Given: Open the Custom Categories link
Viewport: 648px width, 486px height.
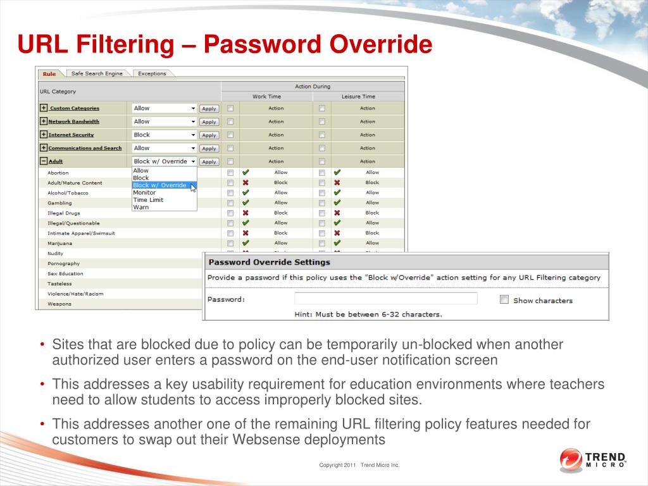Looking at the screenshot, I should [x=75, y=108].
